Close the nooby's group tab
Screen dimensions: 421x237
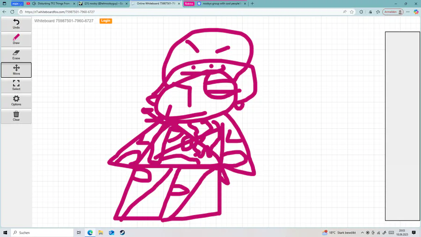[x=245, y=4]
